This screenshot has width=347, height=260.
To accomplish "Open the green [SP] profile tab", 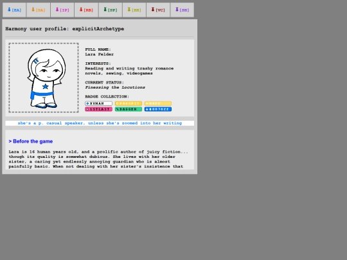I will pos(111,10).
